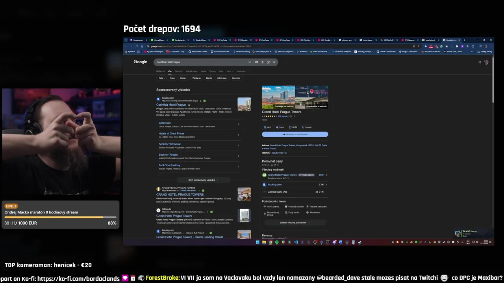Open Hotels at Great Prices sitelink
Viewport: 504px width, 283px height.
click(x=171, y=134)
